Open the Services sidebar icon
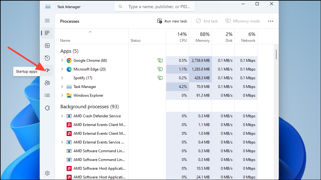The image size is (321, 180). pyautogui.click(x=47, y=108)
